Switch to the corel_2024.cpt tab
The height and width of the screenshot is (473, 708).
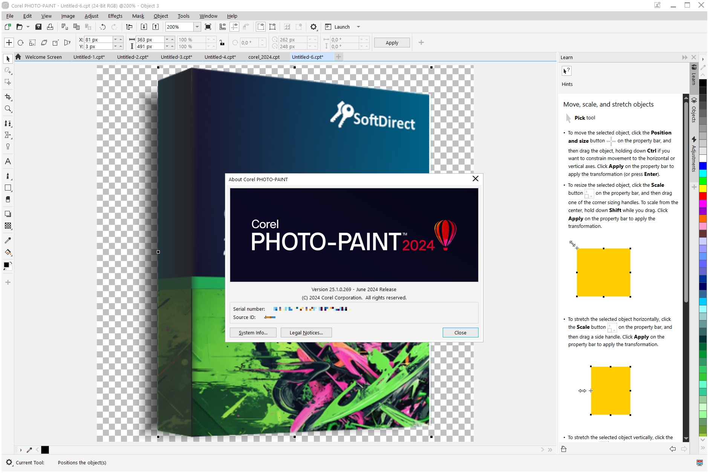click(264, 57)
